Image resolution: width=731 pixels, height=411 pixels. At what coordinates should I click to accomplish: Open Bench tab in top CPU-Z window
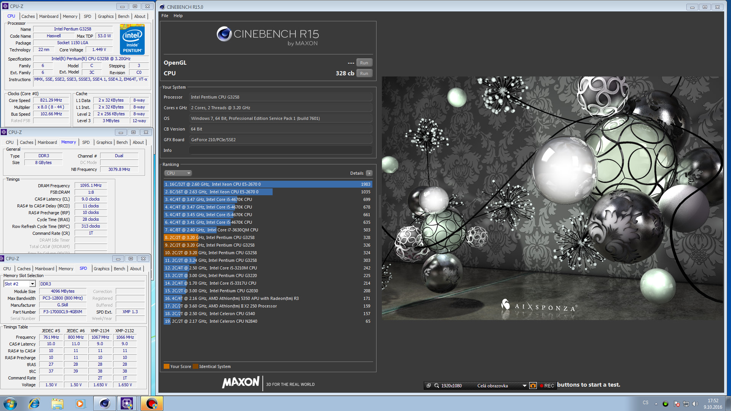[x=123, y=16]
